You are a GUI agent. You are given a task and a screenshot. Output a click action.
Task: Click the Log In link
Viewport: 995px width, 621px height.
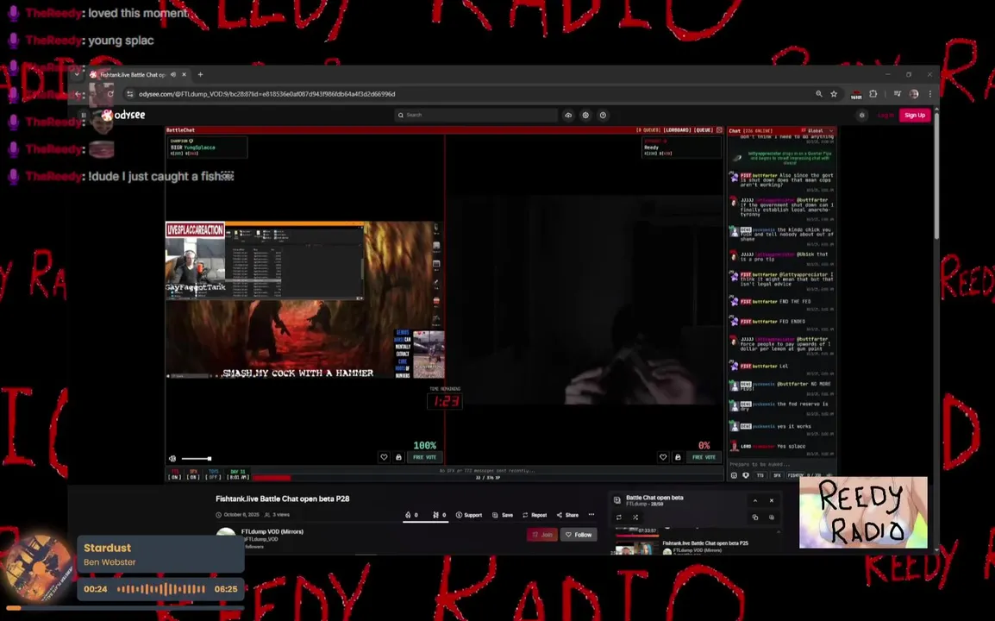(885, 115)
